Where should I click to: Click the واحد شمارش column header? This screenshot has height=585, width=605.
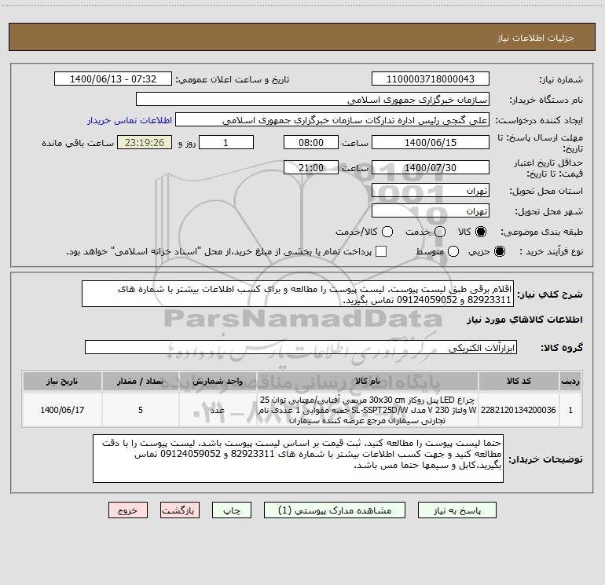pyautogui.click(x=218, y=381)
